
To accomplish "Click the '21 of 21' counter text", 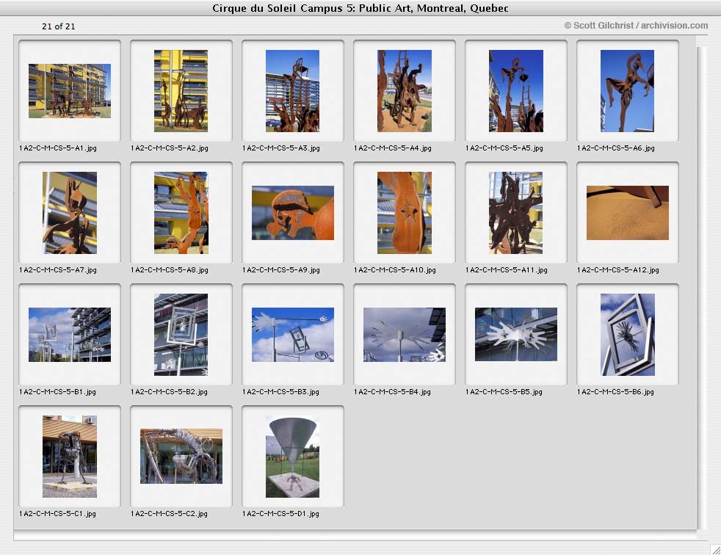I will pos(59,26).
